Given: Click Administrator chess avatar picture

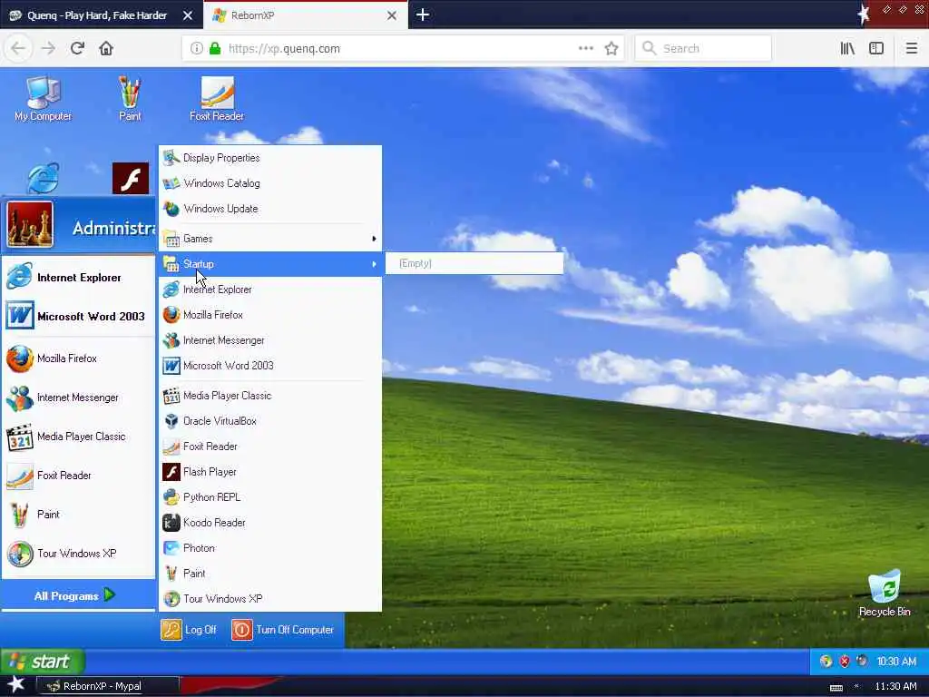Looking at the screenshot, I should click(x=30, y=224).
